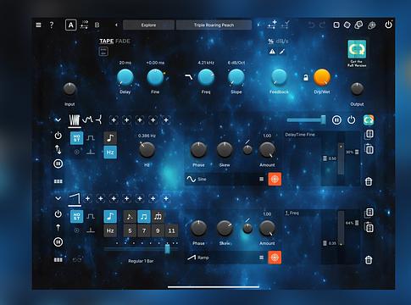
Task: Go to the previous preset with the left arrow
Action: pos(116,25)
